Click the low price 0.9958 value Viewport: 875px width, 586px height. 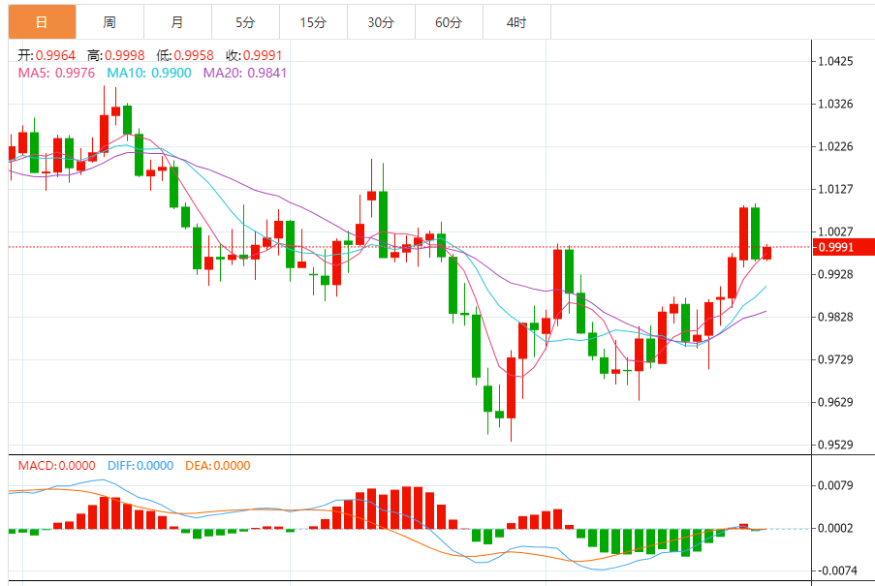click(x=194, y=55)
